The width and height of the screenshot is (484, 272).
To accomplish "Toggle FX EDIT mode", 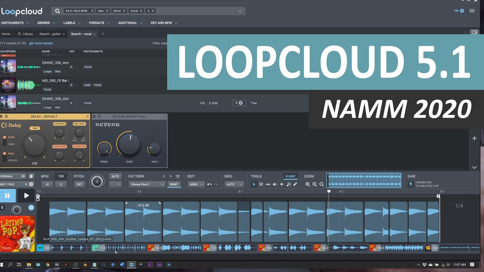I will [x=290, y=176].
